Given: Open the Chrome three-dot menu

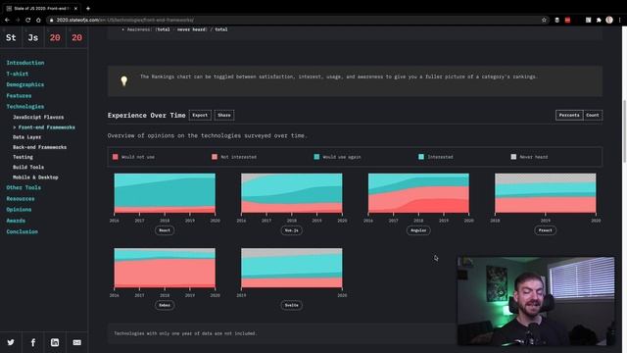Looking at the screenshot, I should (x=620, y=20).
